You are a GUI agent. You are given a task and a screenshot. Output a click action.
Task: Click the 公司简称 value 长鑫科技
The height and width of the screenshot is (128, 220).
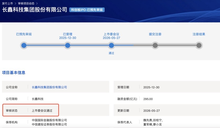(38, 99)
